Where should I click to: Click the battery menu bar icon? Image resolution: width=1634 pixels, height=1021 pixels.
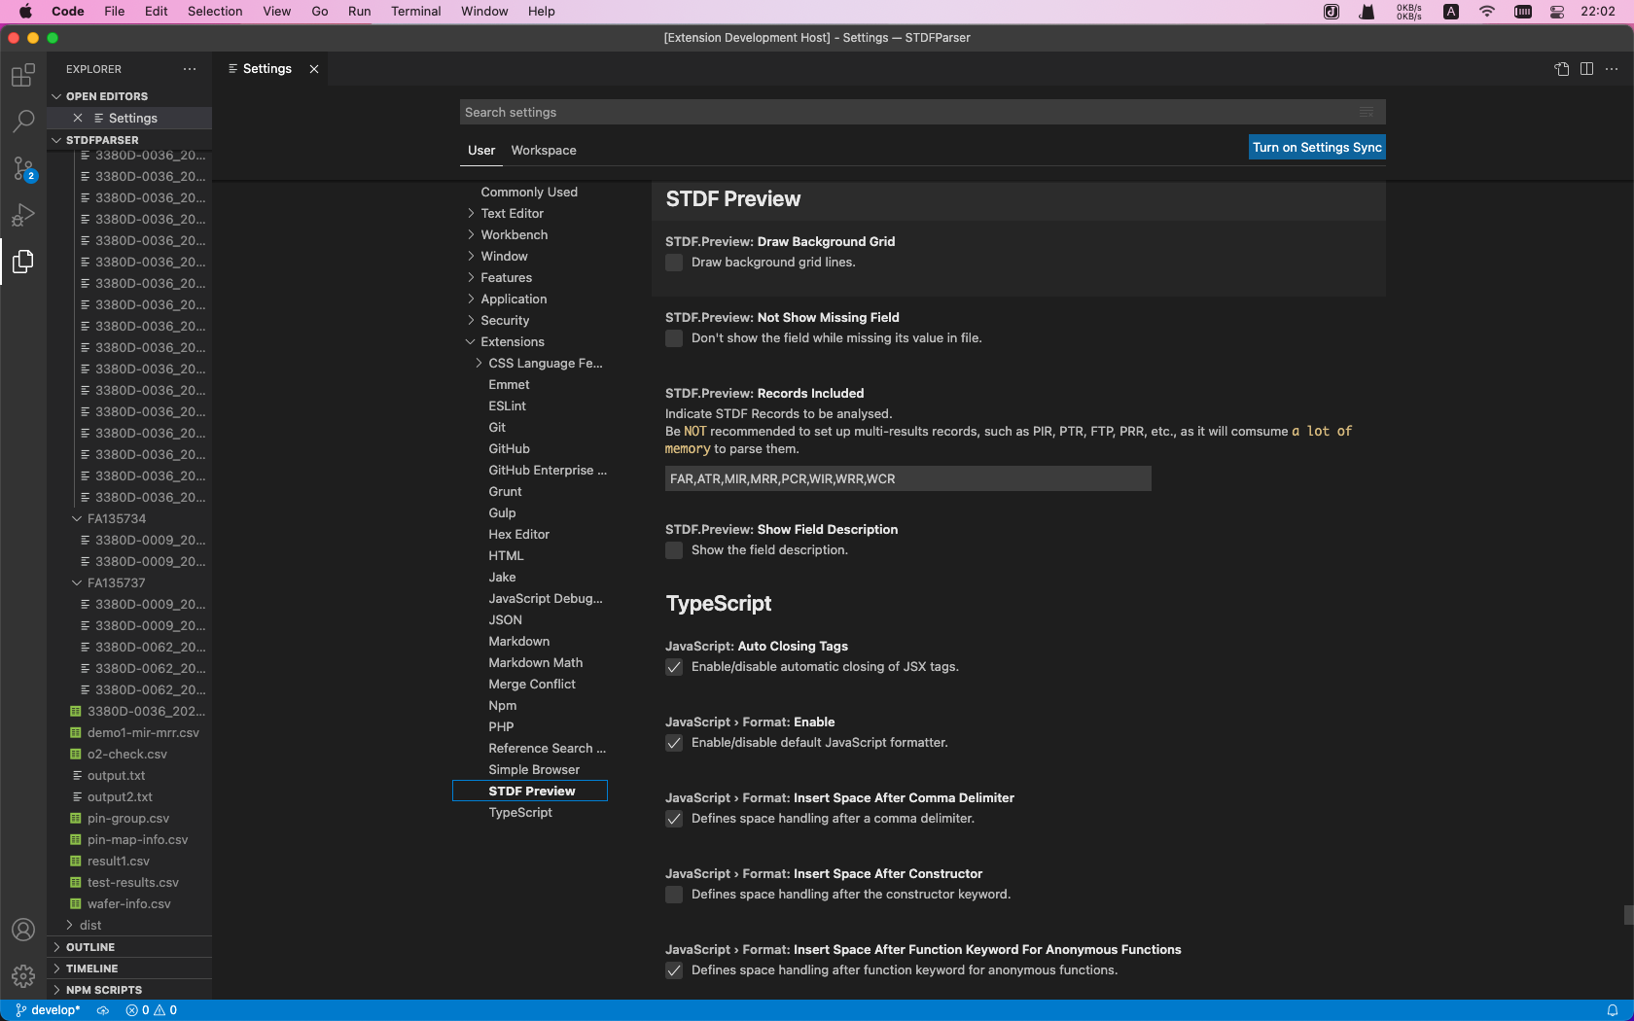[1523, 12]
